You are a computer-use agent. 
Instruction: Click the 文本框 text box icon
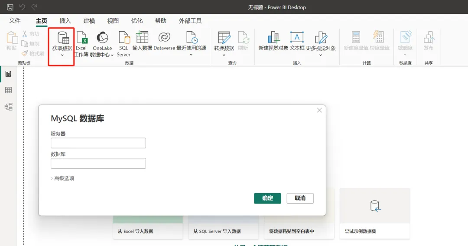coord(297,37)
